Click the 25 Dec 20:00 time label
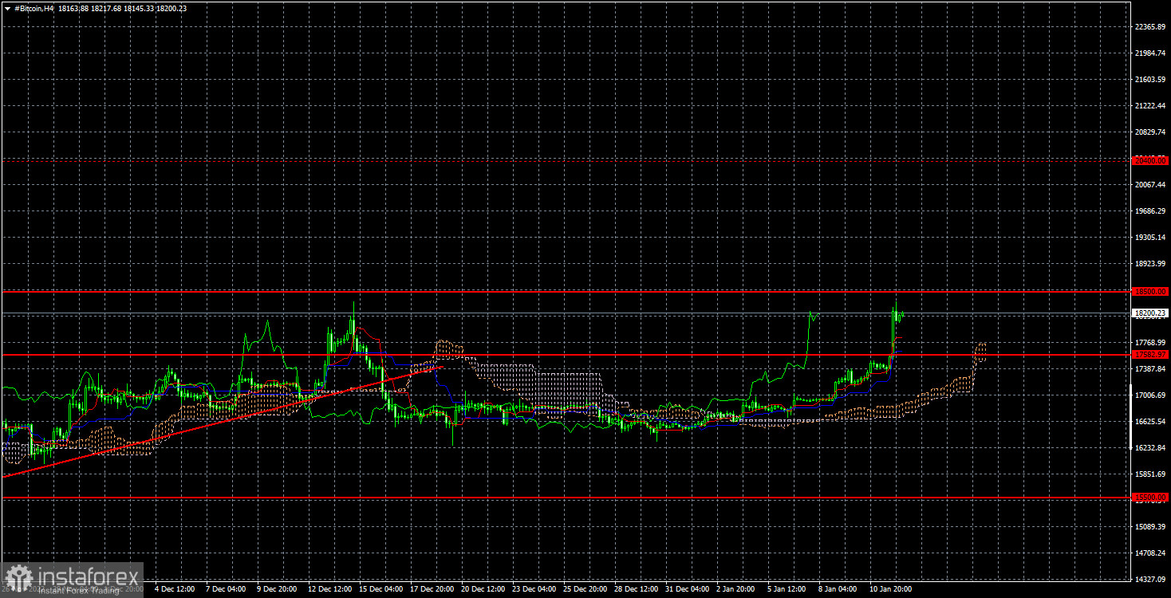1171x598 pixels. (x=585, y=589)
